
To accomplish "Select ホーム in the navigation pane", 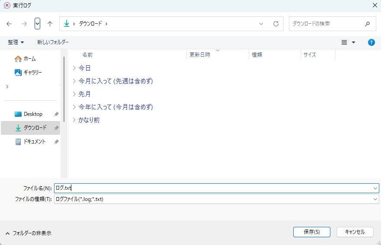I will click(29, 59).
